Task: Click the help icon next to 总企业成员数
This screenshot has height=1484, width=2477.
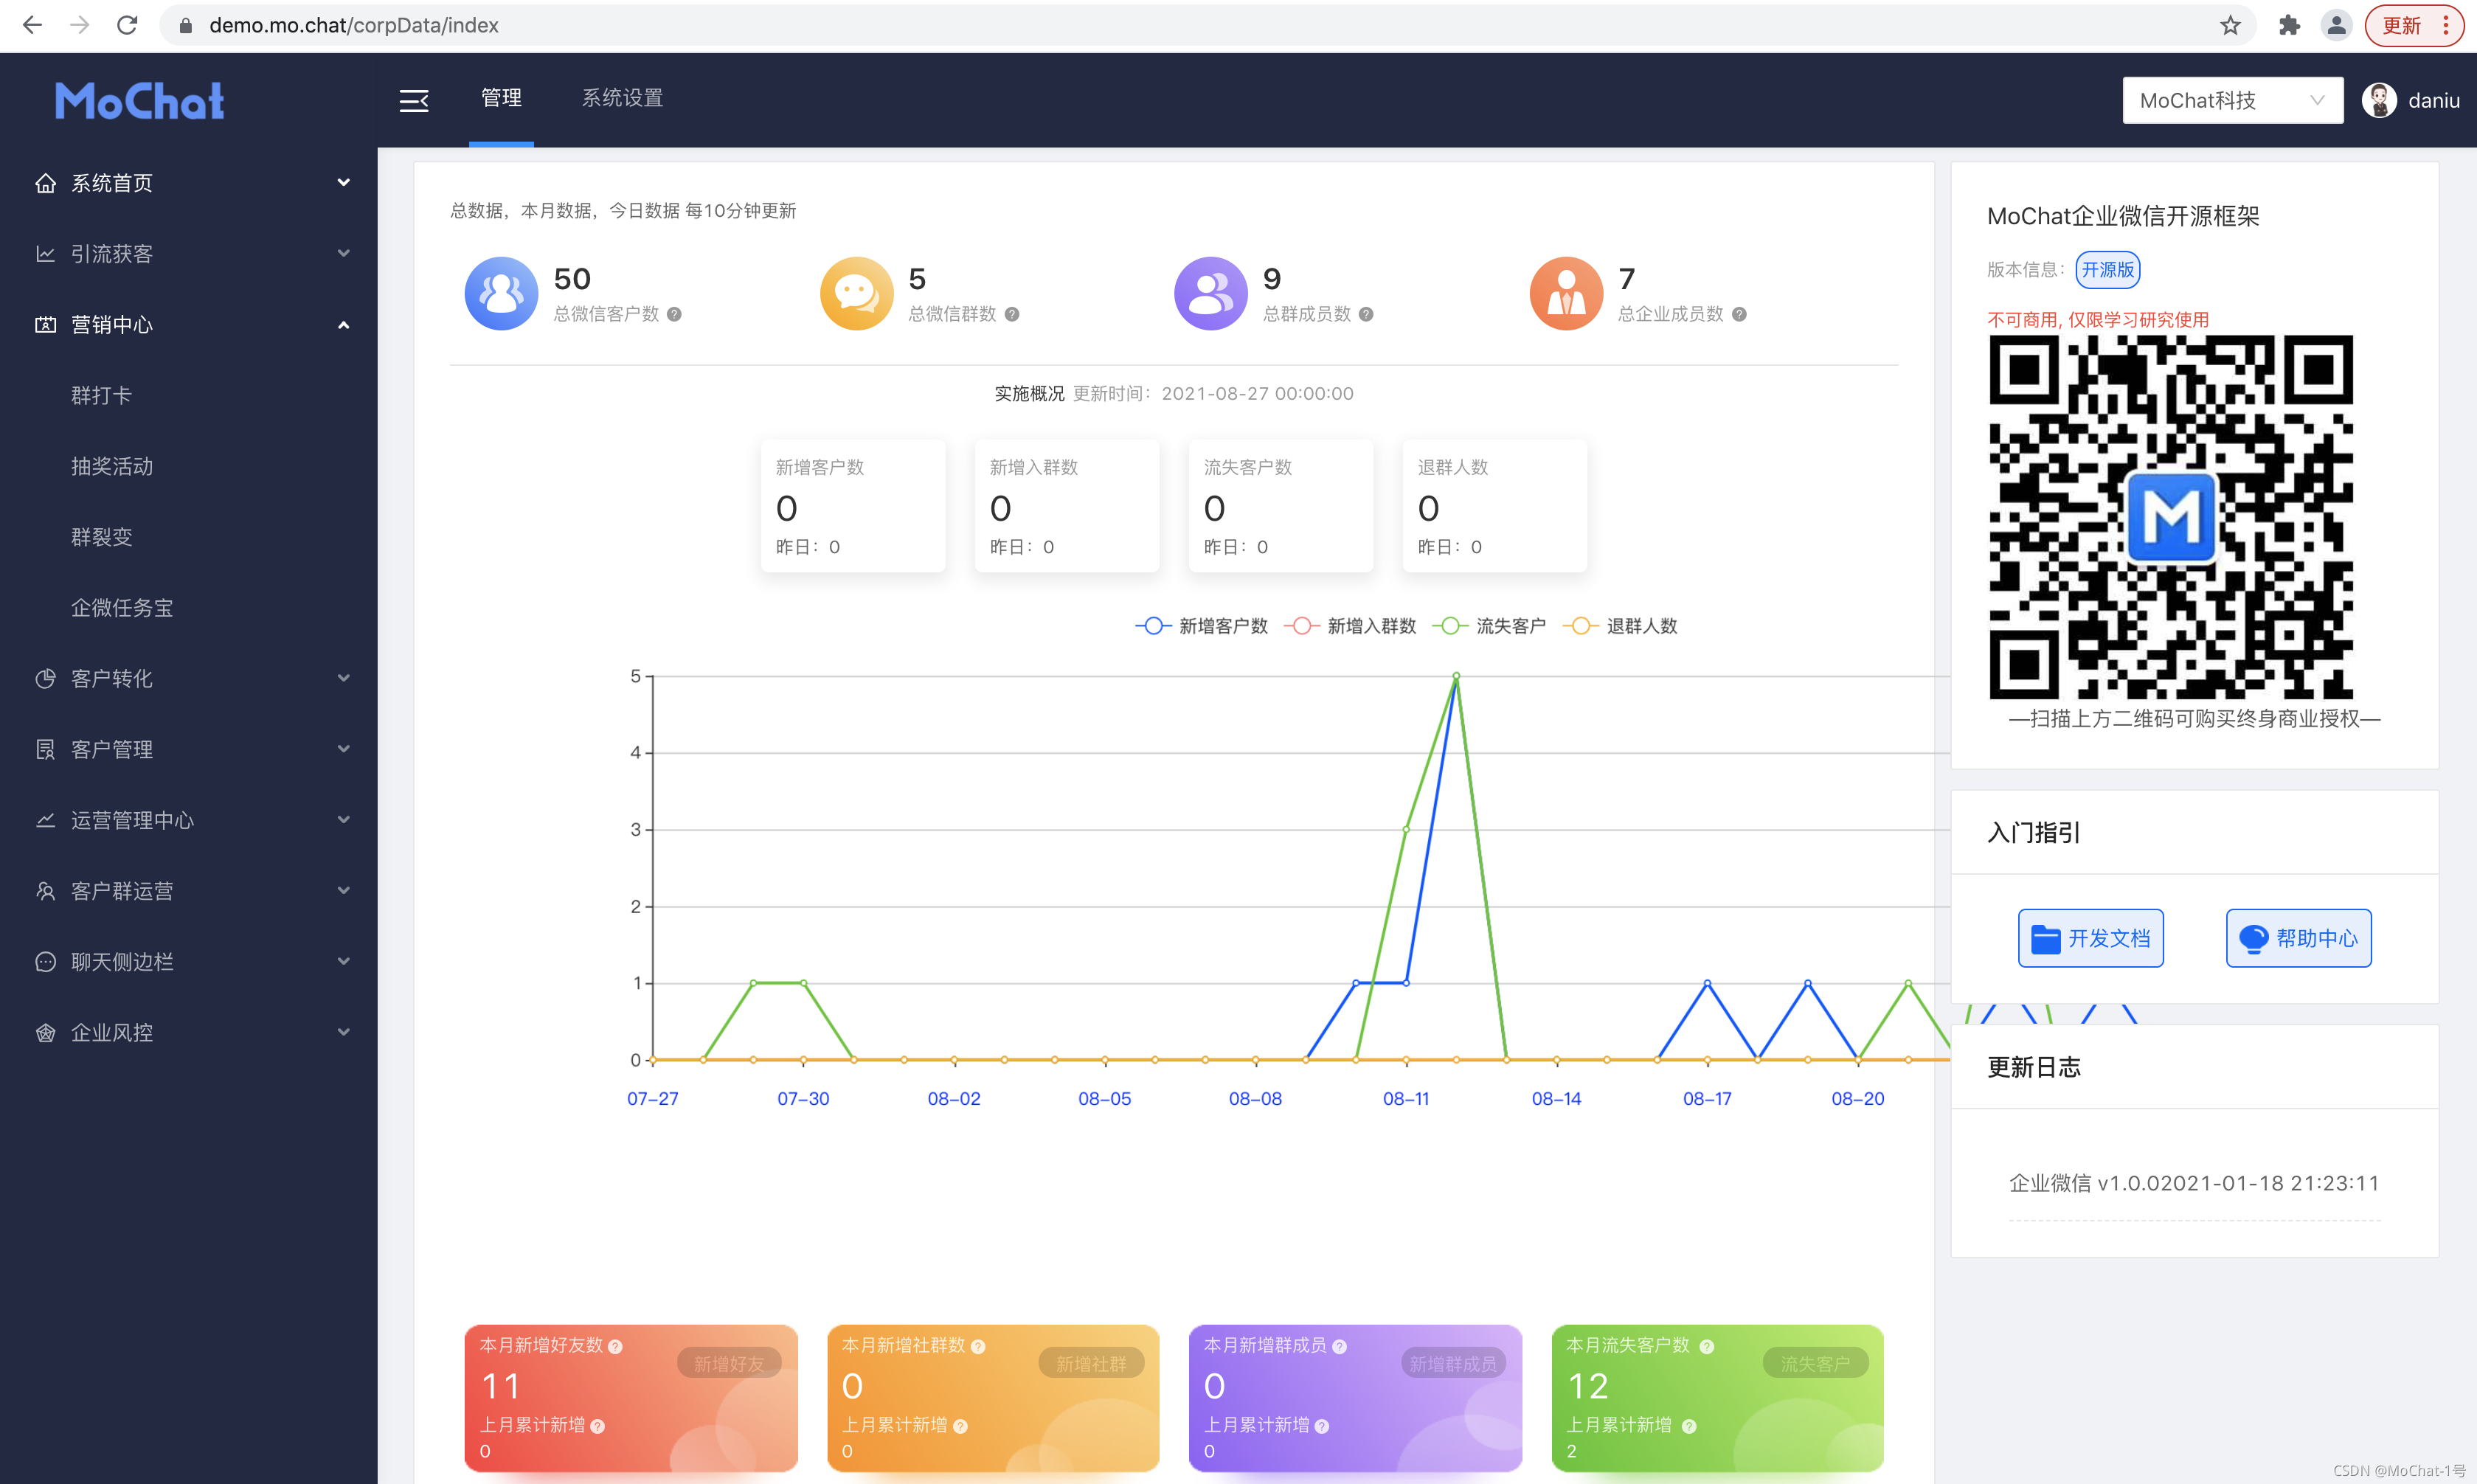Action: click(1739, 314)
